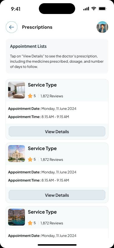This screenshot has height=248, width=114.
Task: Open 1,872 Reviews in second card
Action: [52, 160]
